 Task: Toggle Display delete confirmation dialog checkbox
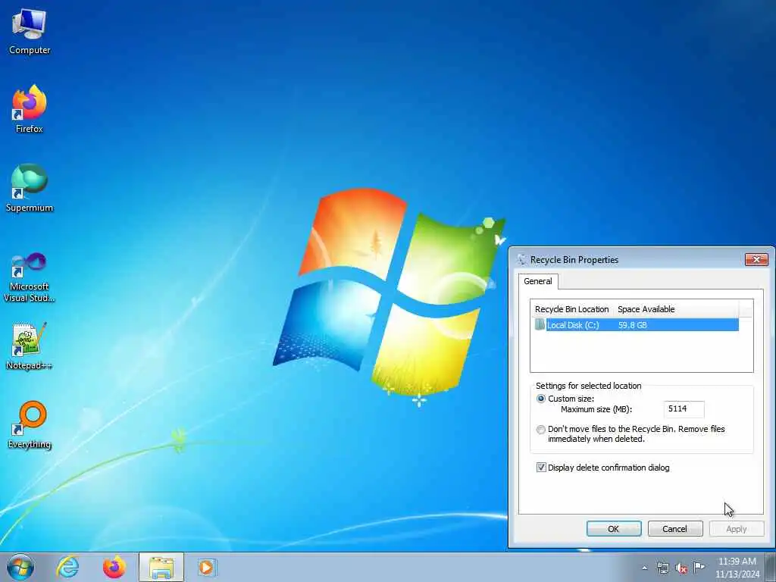(x=541, y=467)
